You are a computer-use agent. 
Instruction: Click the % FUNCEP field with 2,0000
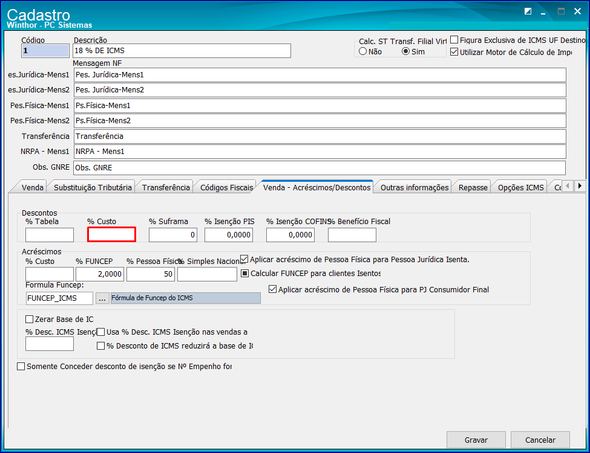point(100,274)
